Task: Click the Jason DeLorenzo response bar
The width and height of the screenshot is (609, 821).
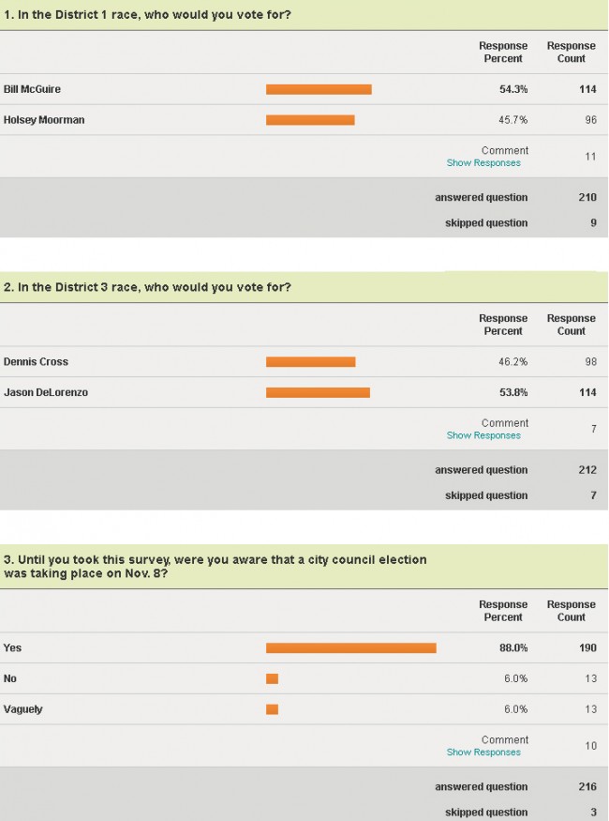Action: click(318, 393)
